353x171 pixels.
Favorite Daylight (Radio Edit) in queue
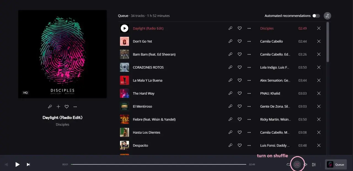pyautogui.click(x=240, y=28)
